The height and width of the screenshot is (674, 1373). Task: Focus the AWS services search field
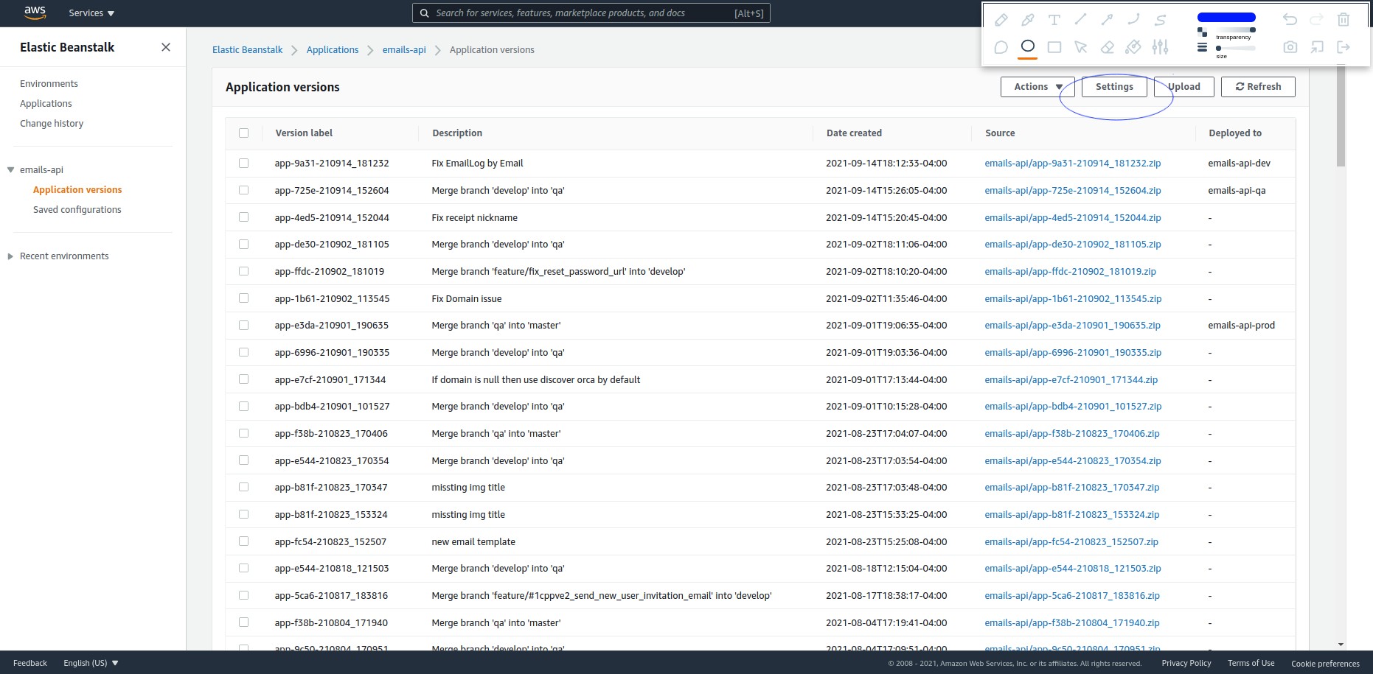tap(591, 13)
